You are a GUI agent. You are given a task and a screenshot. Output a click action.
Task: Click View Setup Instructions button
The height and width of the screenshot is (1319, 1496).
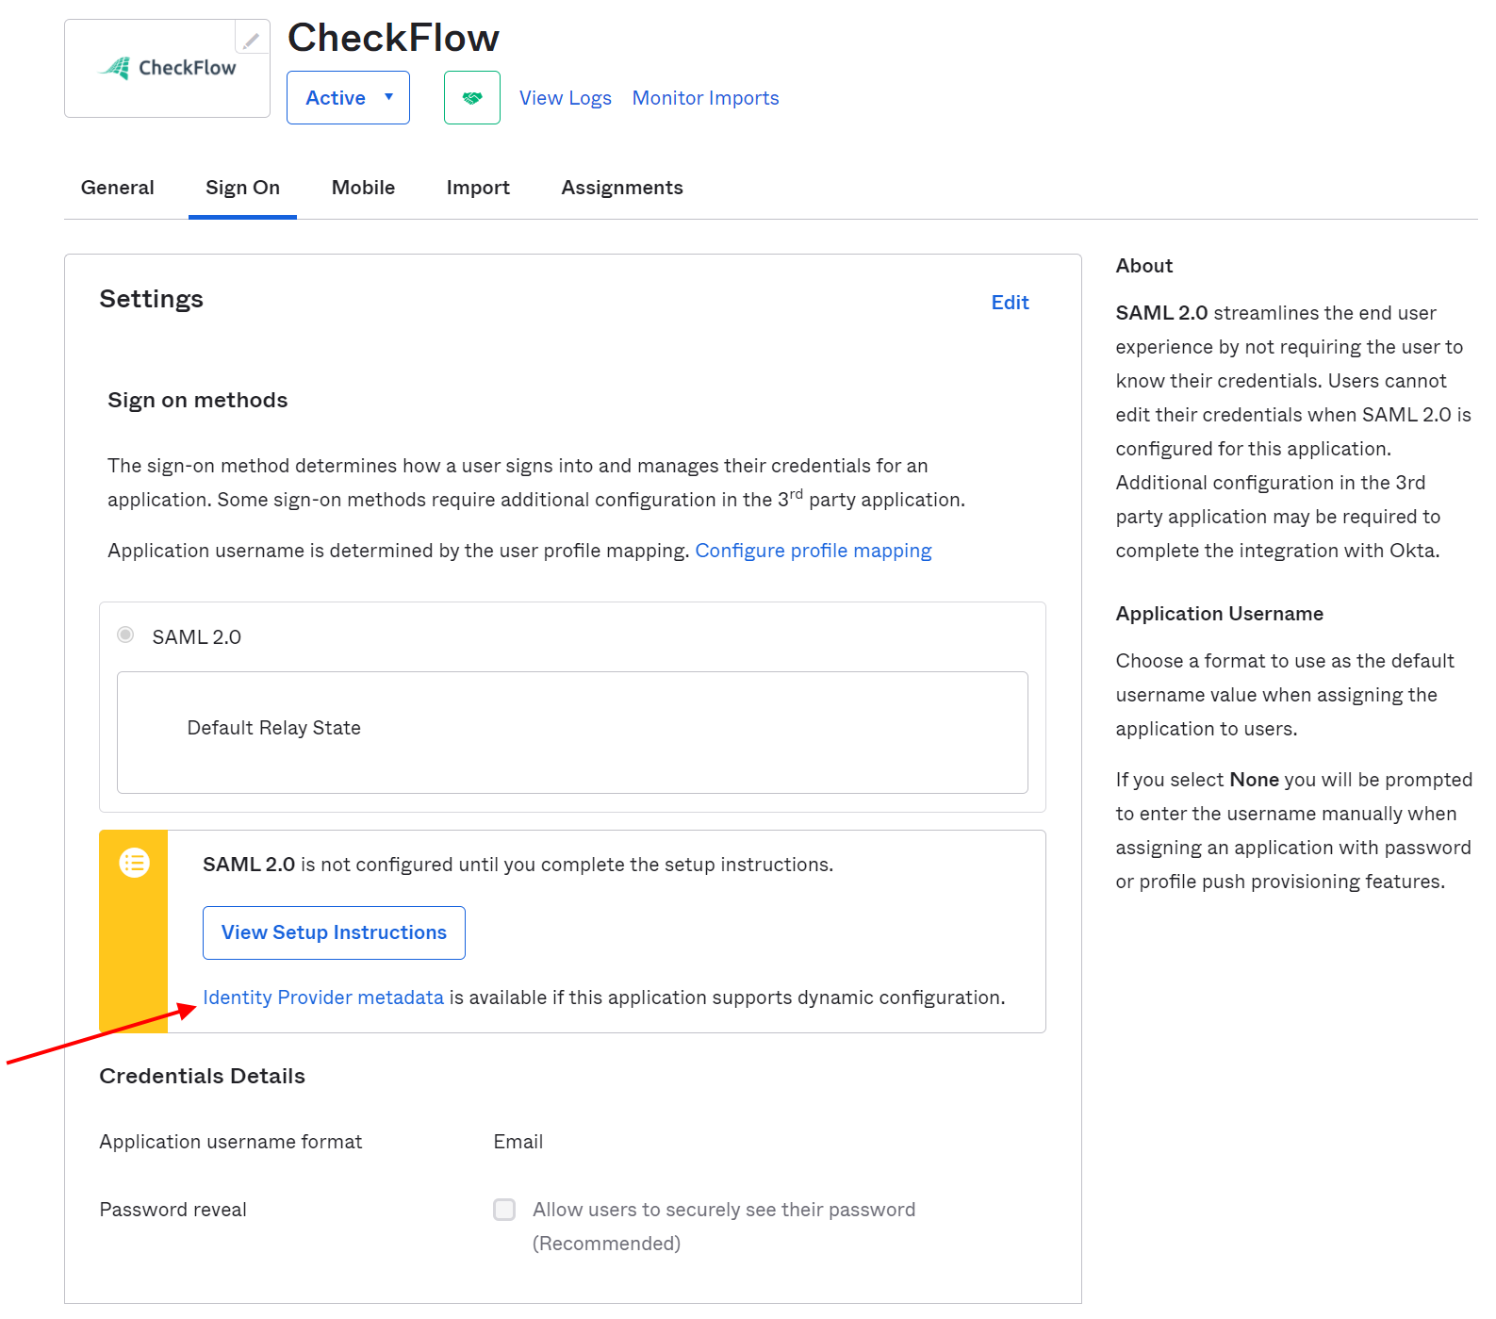334,932
